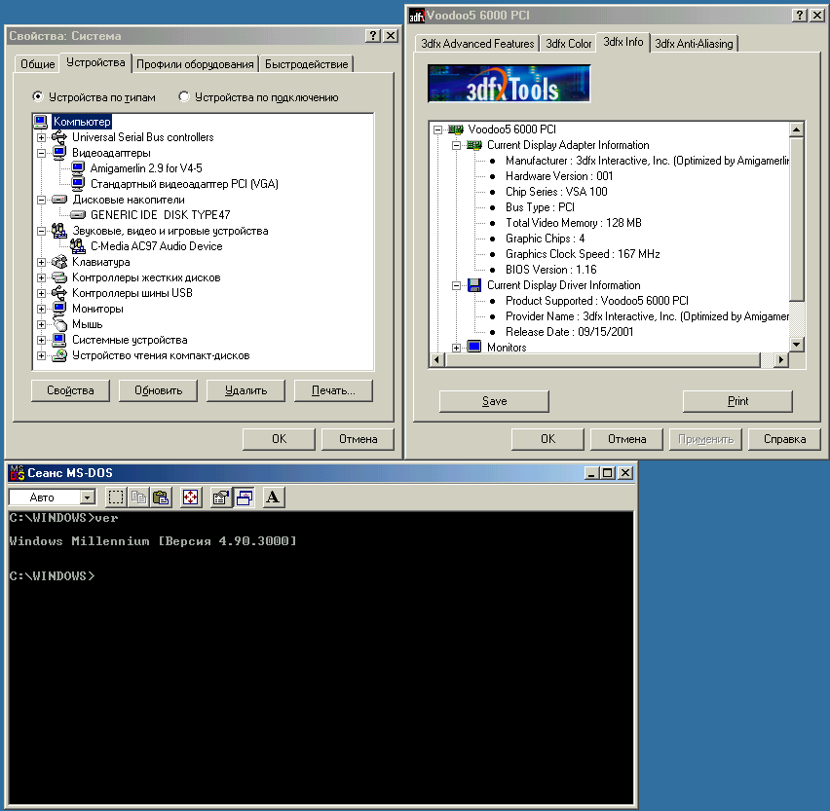Click the Mark selection icon in MS-DOS toolbar
Screen dimensions: 830x811
[x=115, y=498]
